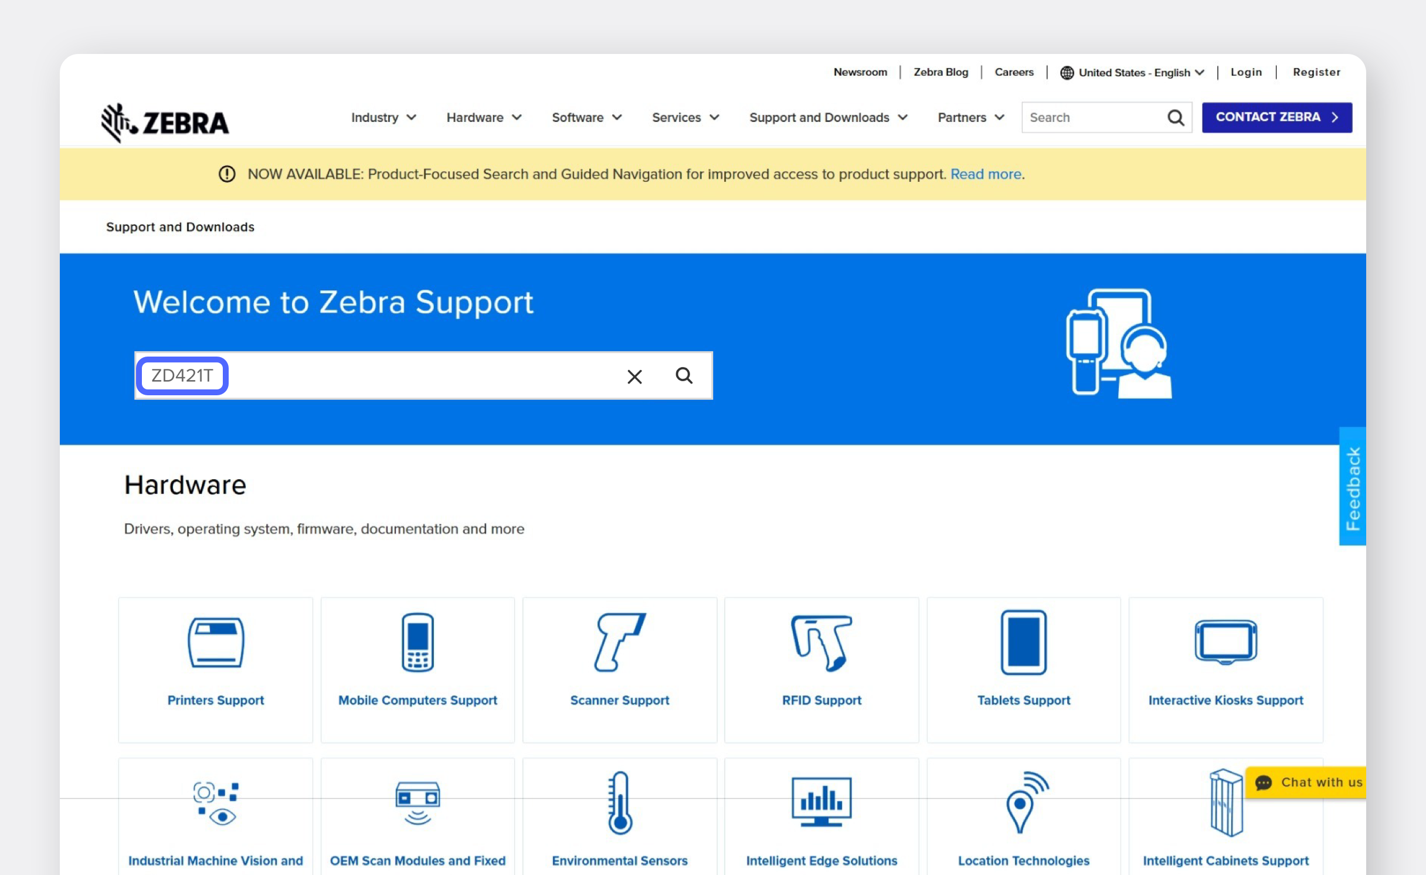Screen dimensions: 1426x875
Task: Click the Intelligent Edge Solutions chart icon
Action: tap(821, 802)
